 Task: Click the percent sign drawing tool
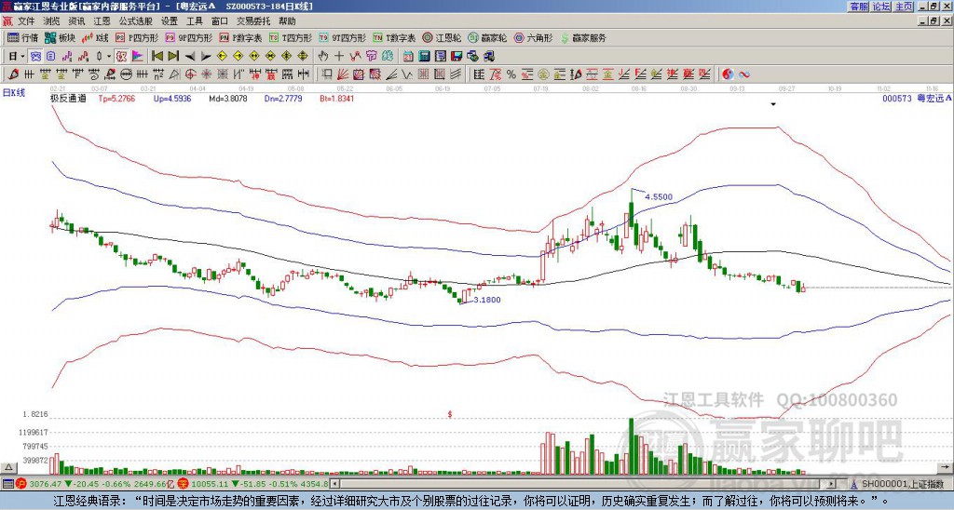coord(511,74)
